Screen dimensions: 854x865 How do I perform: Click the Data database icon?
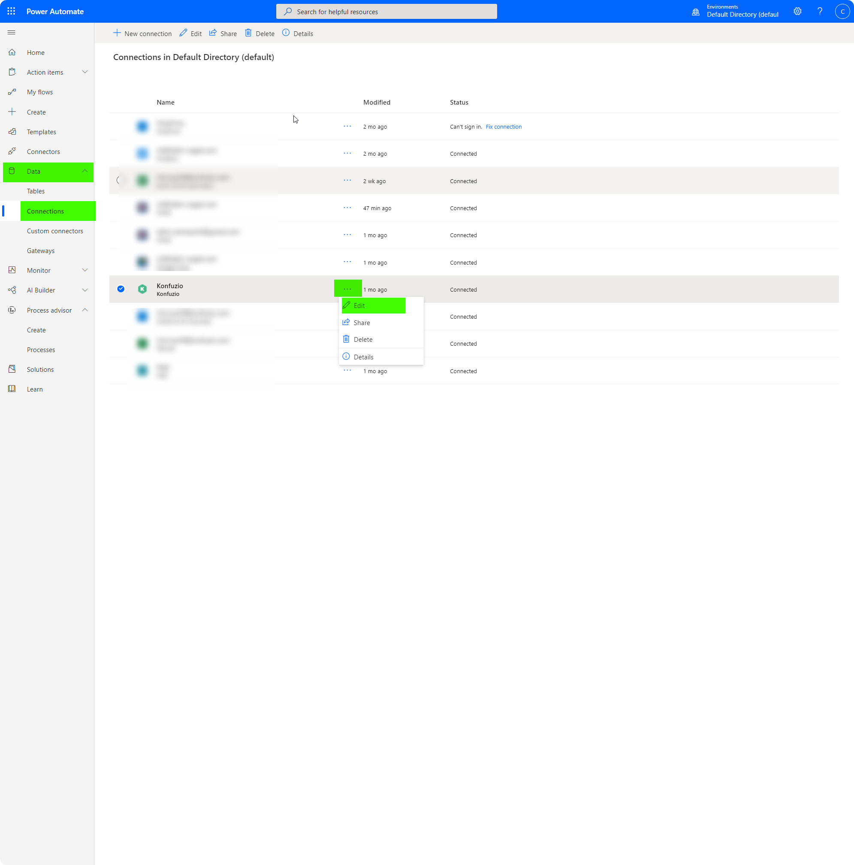[12, 171]
